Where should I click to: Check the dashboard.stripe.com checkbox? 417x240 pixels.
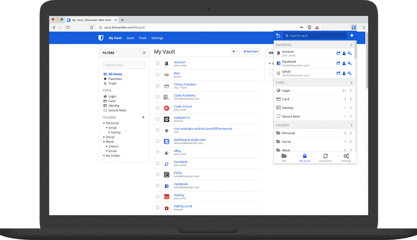pyautogui.click(x=157, y=141)
